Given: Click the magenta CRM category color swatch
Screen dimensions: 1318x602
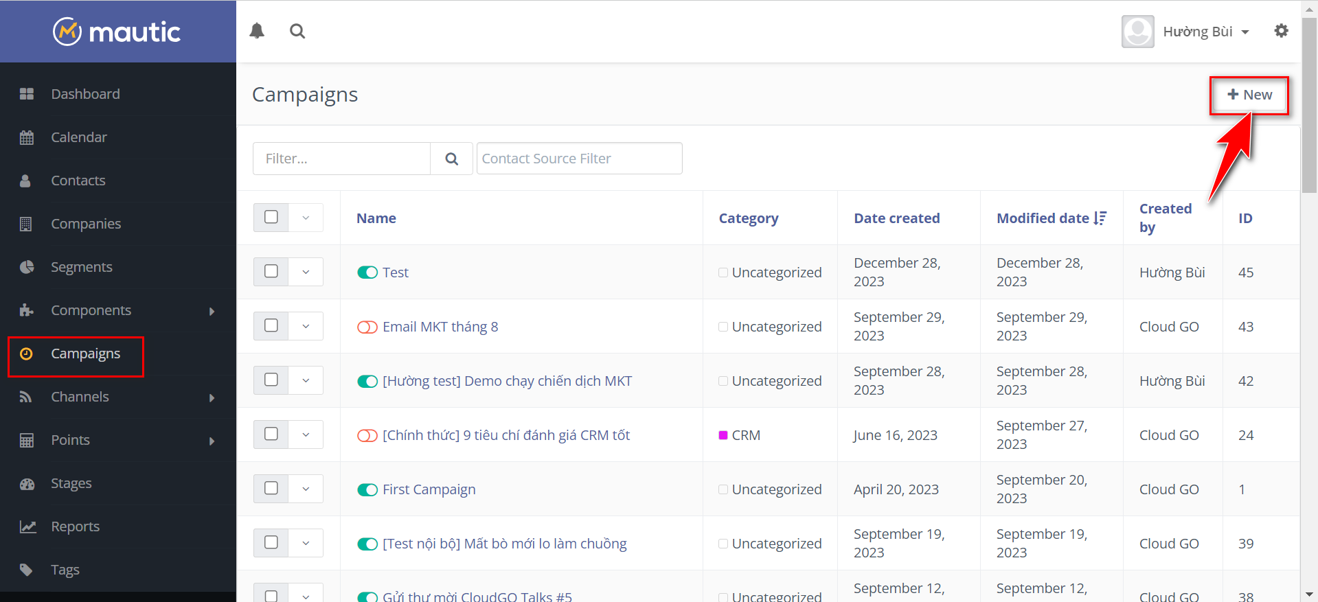Looking at the screenshot, I should (723, 435).
